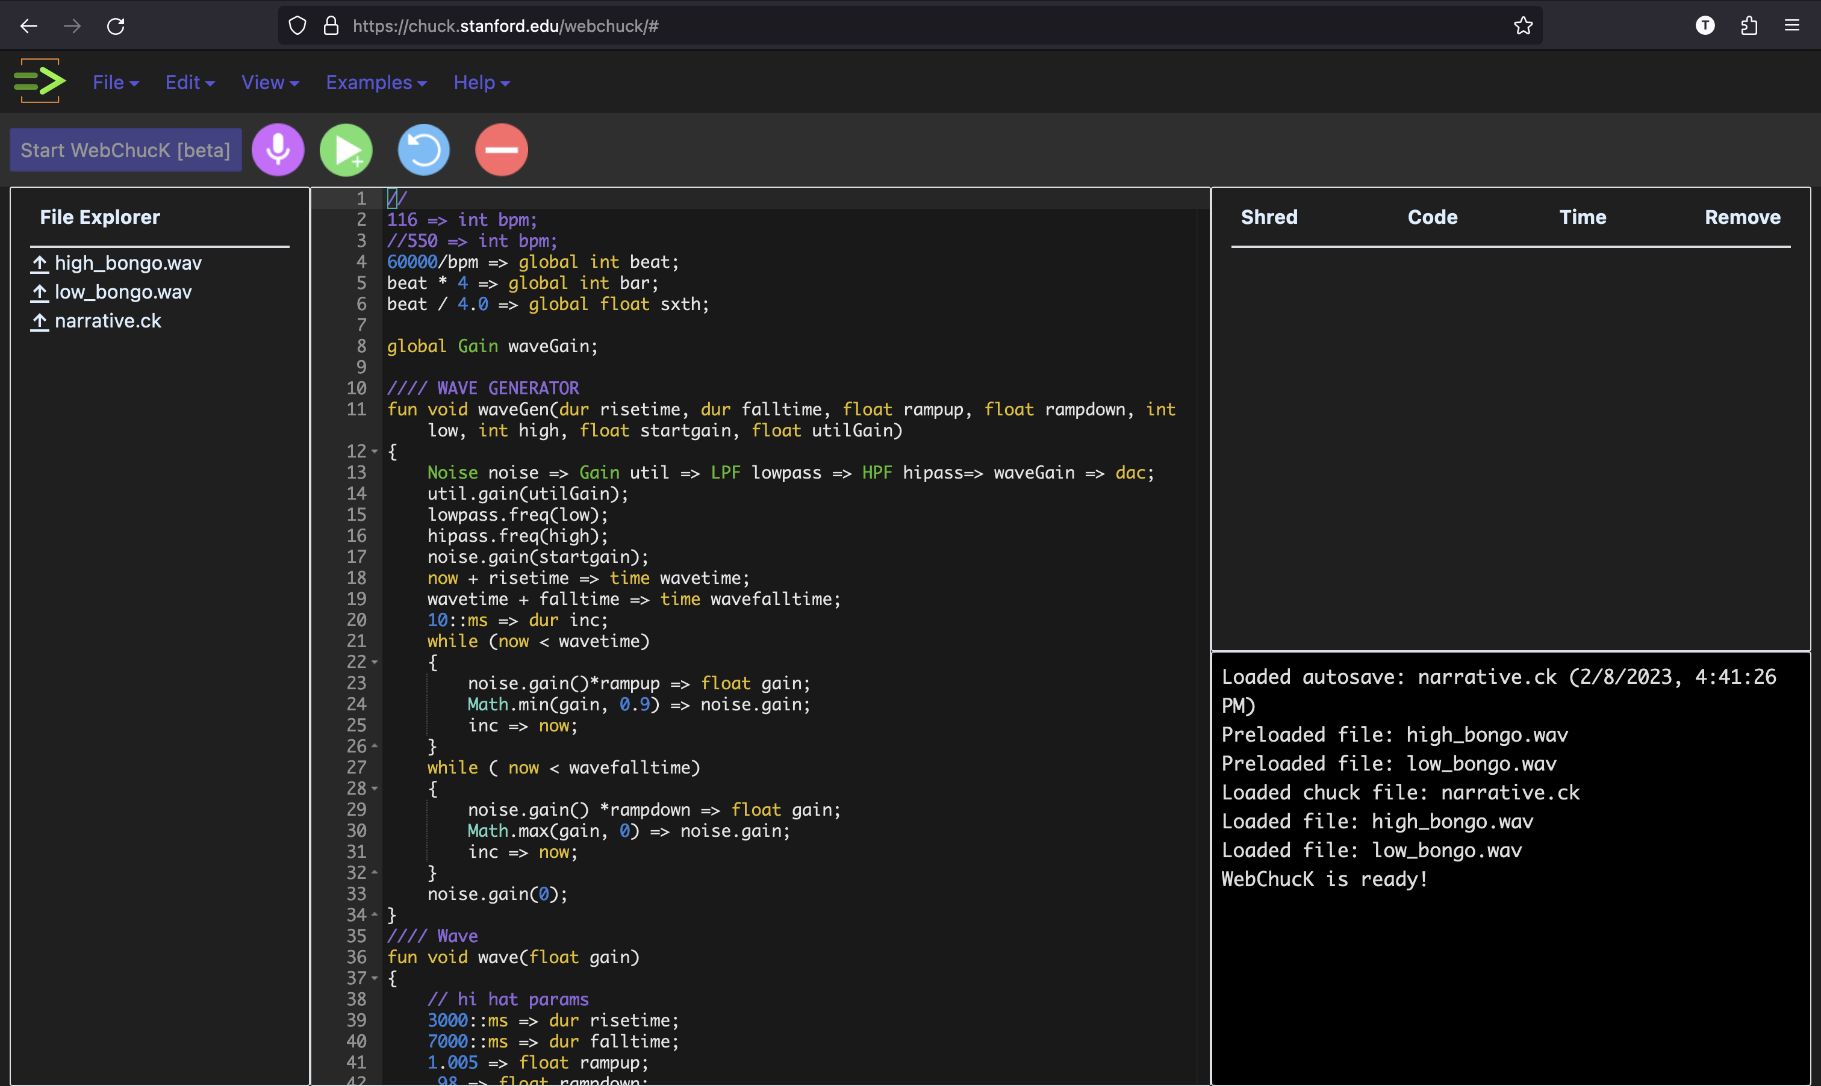
Task: Click console line 'Preloaded file: high_bongo.wav'
Action: click(1394, 734)
